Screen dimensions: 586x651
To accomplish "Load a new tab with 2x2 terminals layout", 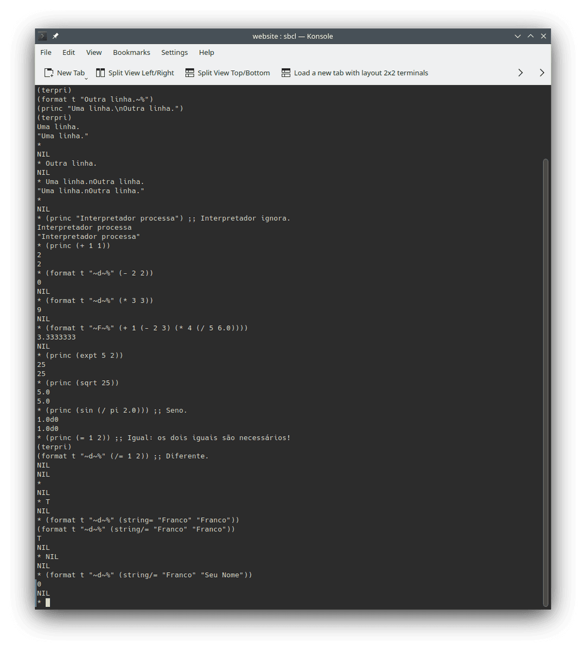I will pos(286,72).
